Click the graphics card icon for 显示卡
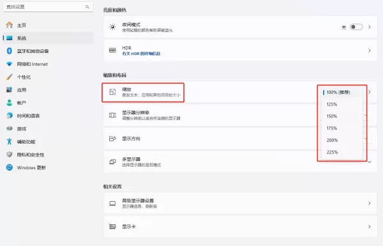This screenshot has width=383, height=246. [112, 226]
